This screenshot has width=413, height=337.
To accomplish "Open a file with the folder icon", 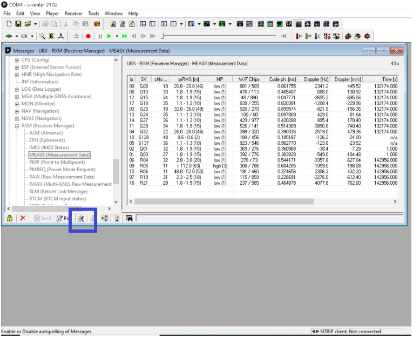I will click(x=28, y=24).
